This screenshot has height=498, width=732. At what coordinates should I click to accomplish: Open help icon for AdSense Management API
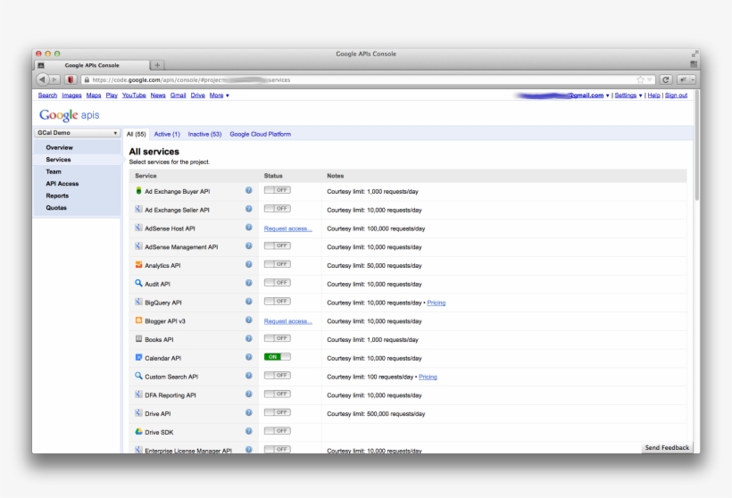[x=249, y=246]
